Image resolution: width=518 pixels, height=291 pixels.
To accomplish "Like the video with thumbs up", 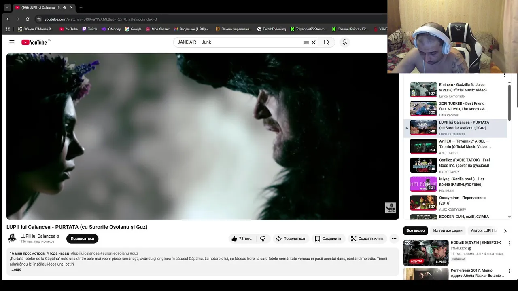I will (x=242, y=238).
